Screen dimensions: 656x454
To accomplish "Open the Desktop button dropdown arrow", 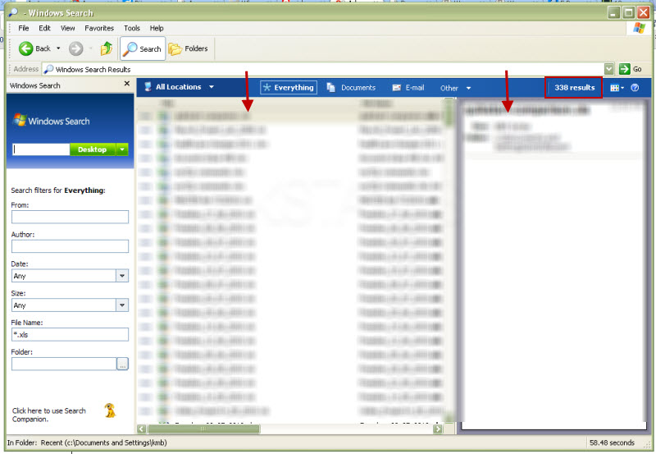I will coord(122,149).
